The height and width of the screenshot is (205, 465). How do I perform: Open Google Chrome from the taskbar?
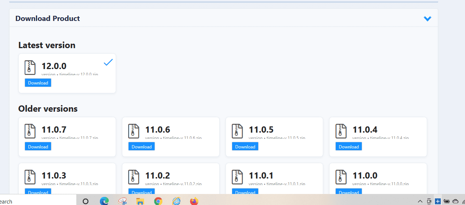[158, 201]
